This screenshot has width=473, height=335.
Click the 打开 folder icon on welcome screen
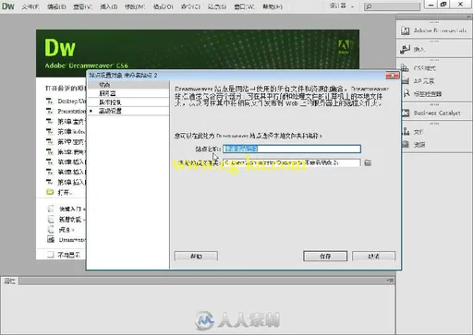(50, 192)
